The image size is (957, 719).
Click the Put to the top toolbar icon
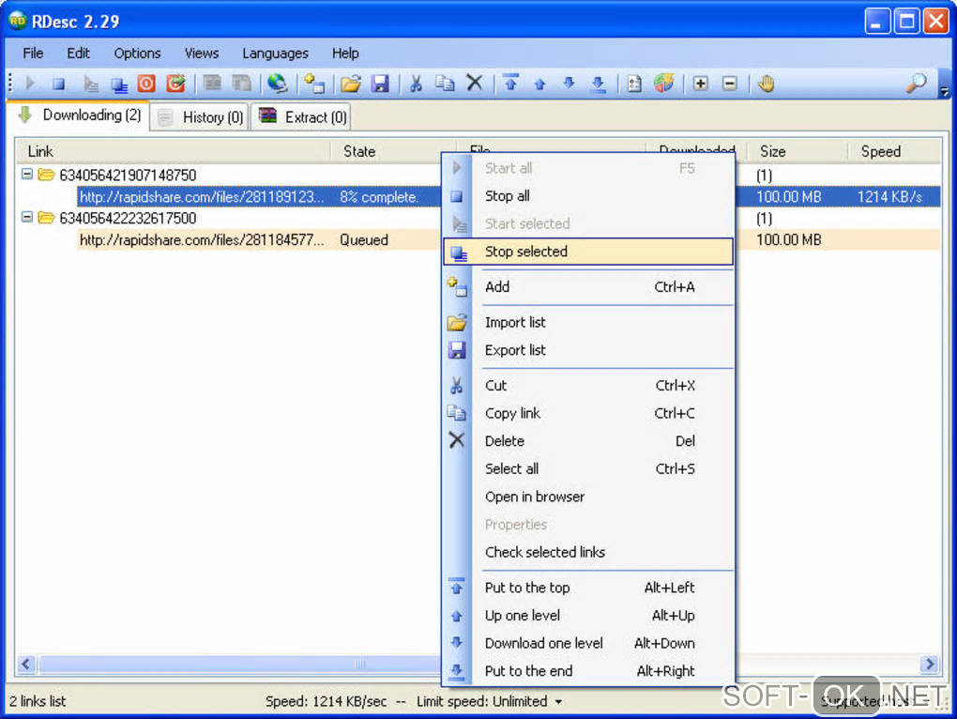tap(510, 84)
